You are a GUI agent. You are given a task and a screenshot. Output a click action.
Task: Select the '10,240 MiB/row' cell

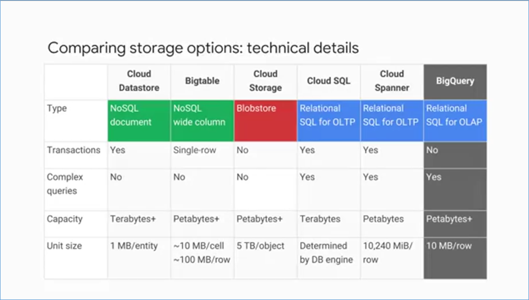point(388,252)
